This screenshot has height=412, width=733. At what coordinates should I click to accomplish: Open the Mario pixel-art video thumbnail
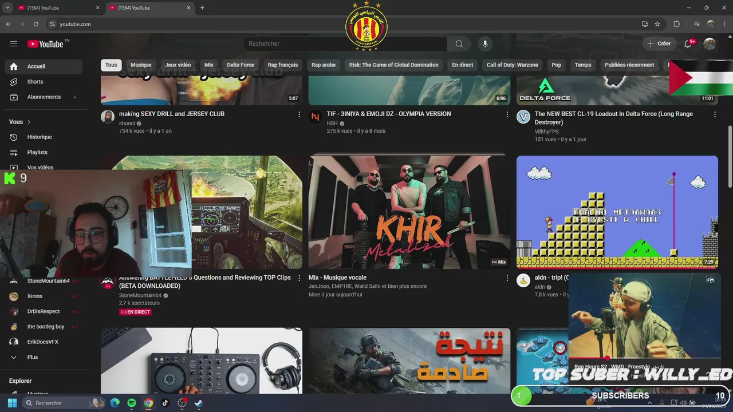[x=617, y=212]
